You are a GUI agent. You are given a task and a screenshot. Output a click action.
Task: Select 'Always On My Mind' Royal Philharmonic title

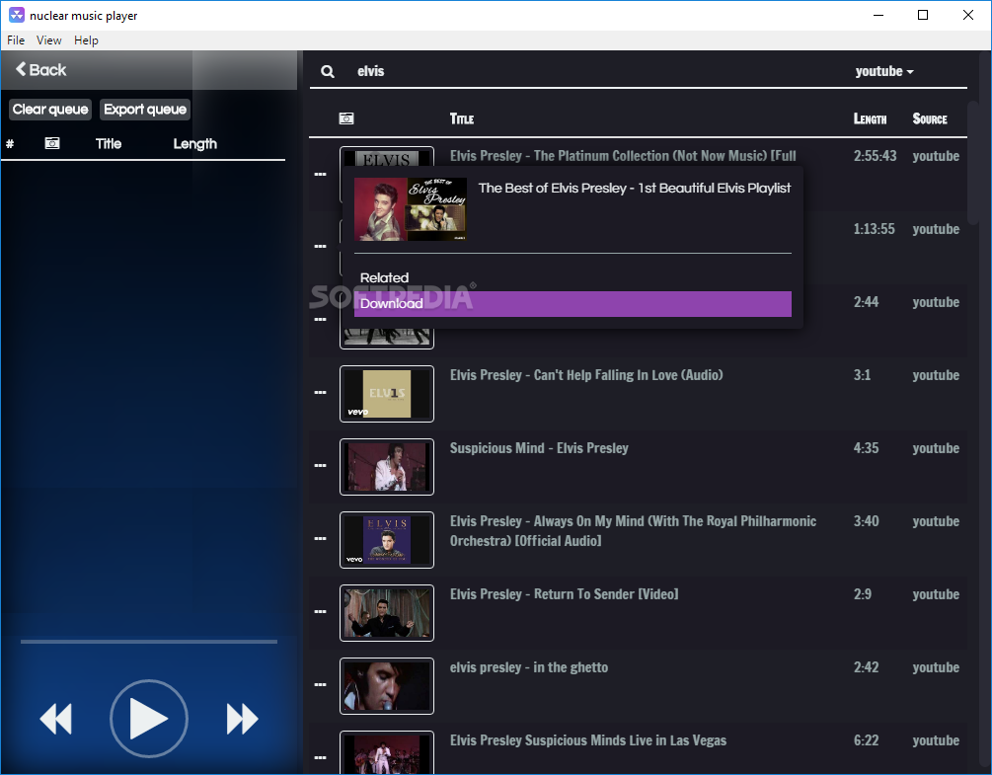coord(634,531)
